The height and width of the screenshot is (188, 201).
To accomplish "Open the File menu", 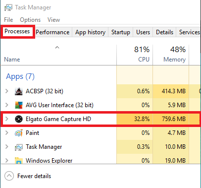I will [8, 20].
